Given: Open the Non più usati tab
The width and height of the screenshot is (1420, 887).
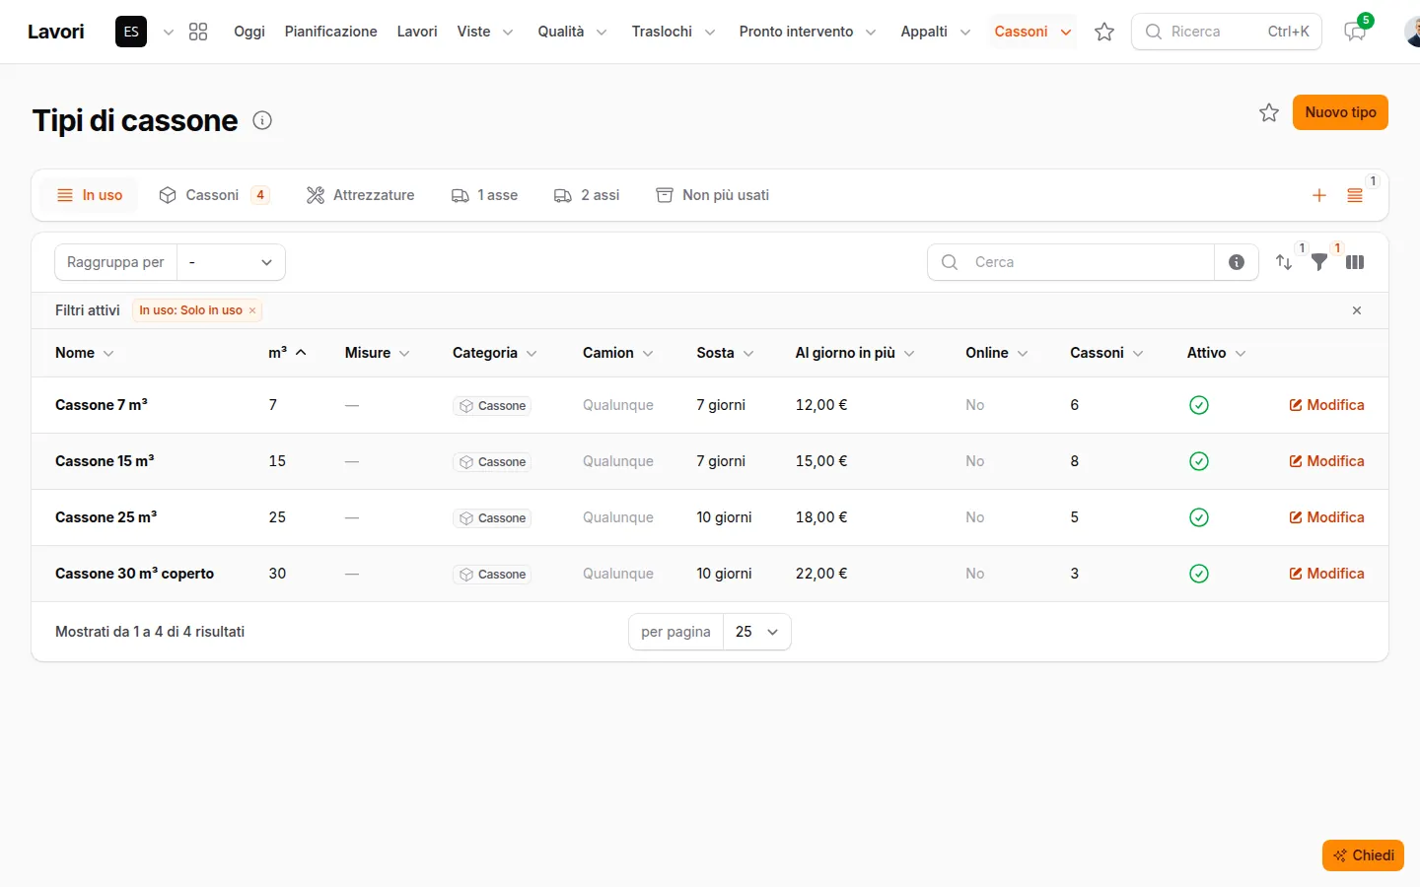Looking at the screenshot, I should tap(713, 195).
